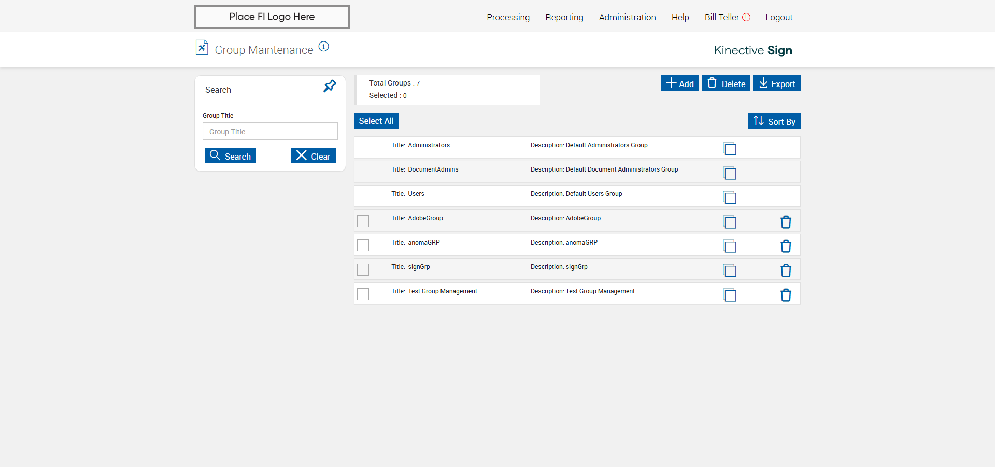Click the copy icon for Users group
This screenshot has width=995, height=467.
730,197
